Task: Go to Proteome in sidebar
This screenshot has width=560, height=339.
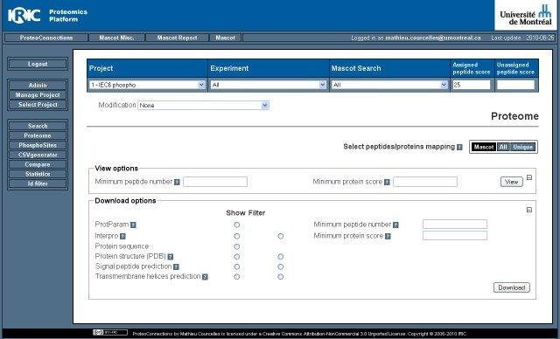Action: coord(38,135)
